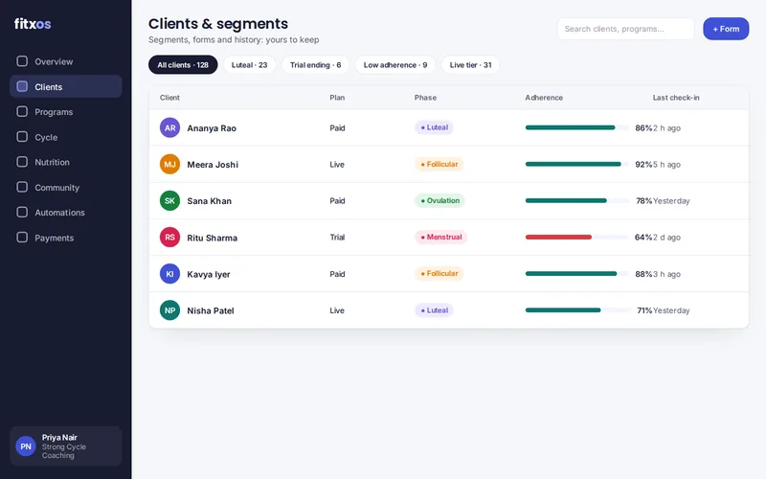Open the Sana Khan client name

coord(209,201)
